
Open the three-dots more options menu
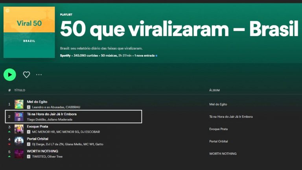pos(39,75)
